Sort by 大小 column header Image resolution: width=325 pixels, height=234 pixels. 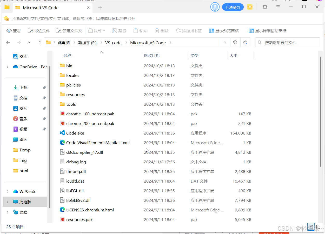click(233, 55)
